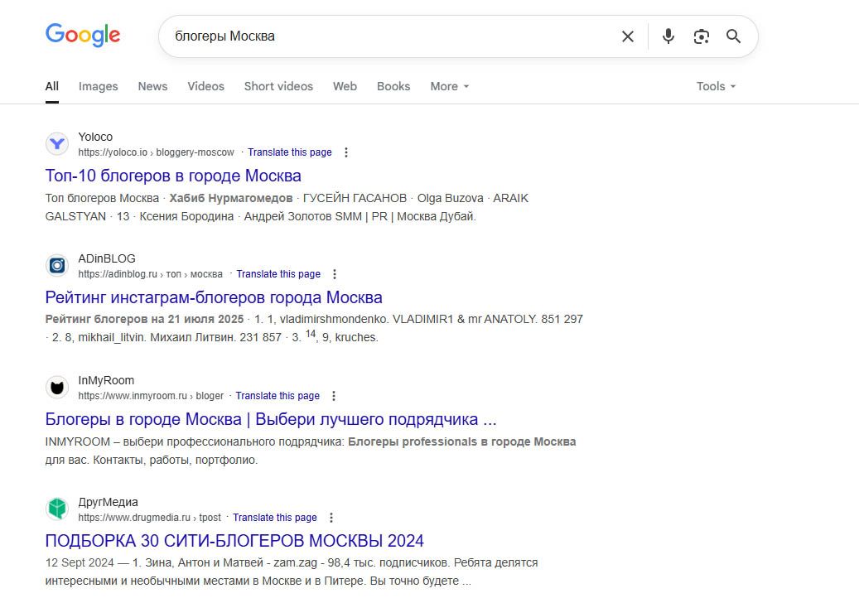Screen dimensions: 859x603
Task: Open Топ-10 блогеров в городе Москва
Action: tap(173, 176)
